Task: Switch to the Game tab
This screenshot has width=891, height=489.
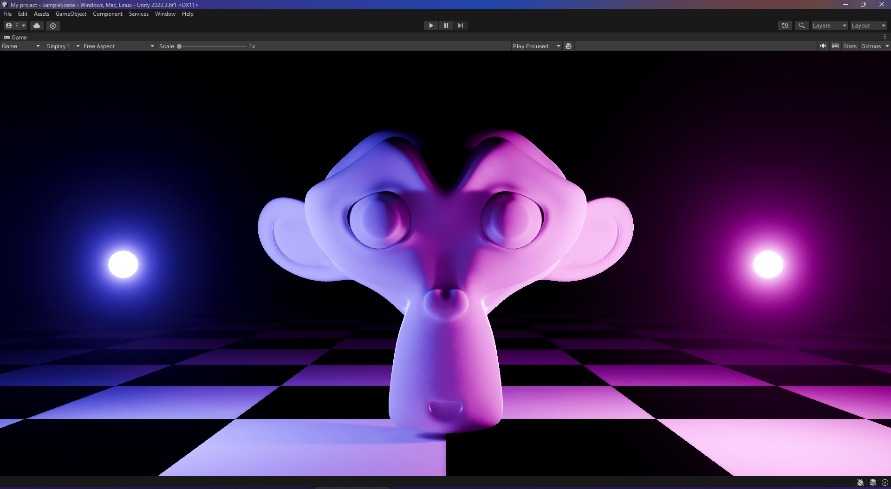Action: pyautogui.click(x=15, y=37)
